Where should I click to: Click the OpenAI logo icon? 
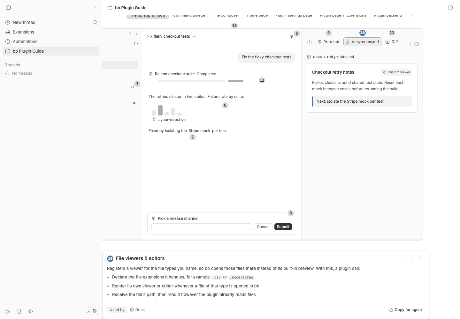[x=95, y=311]
